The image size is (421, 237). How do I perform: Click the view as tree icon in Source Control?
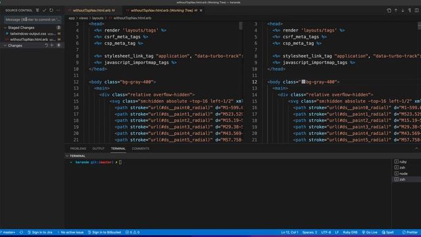tap(37, 11)
